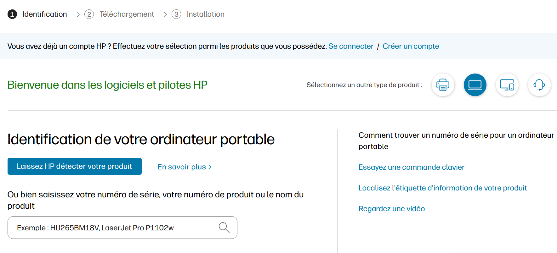Image resolution: width=557 pixels, height=253 pixels.
Task: Open Regardez une vidéo
Action: click(x=391, y=208)
